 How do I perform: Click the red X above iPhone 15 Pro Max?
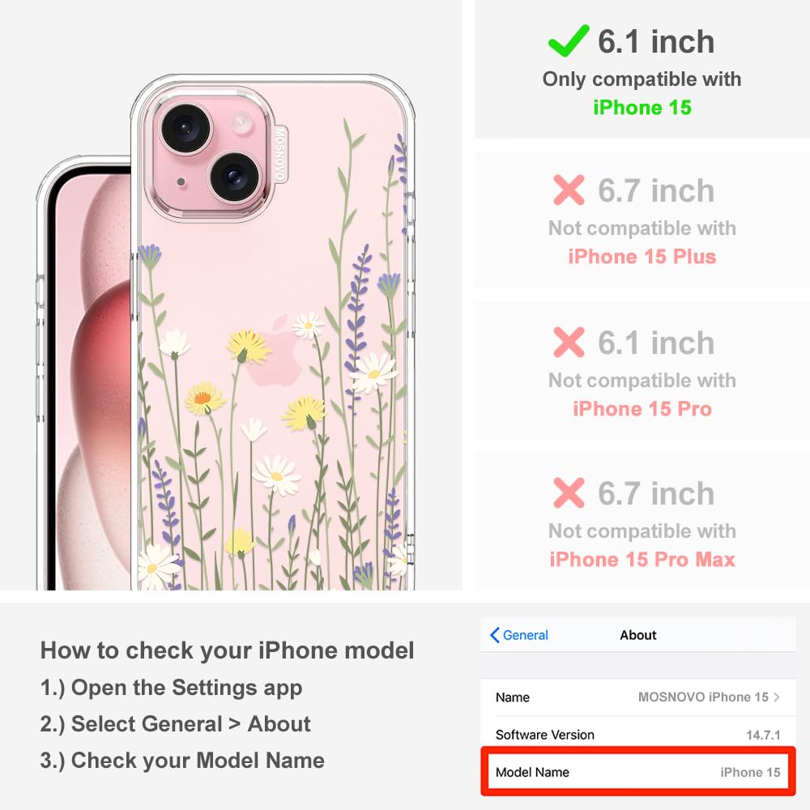point(569,492)
